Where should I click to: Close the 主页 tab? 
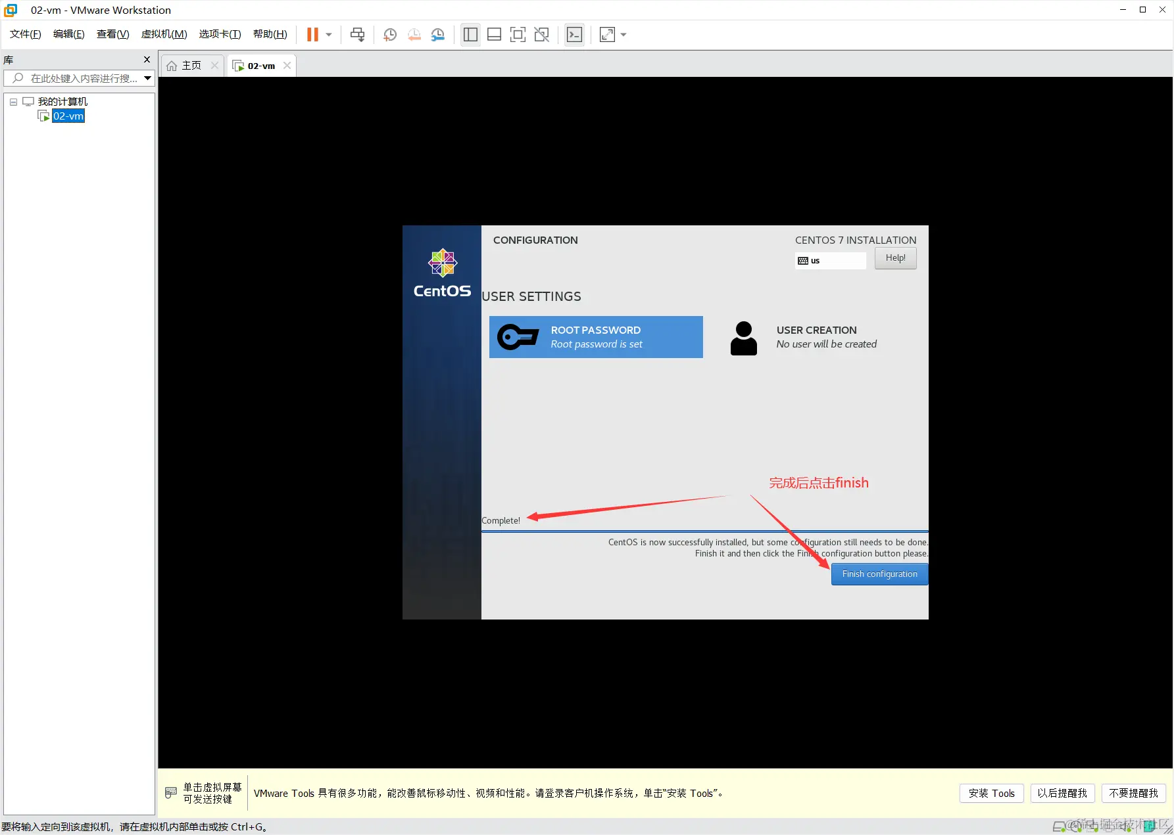coord(214,66)
